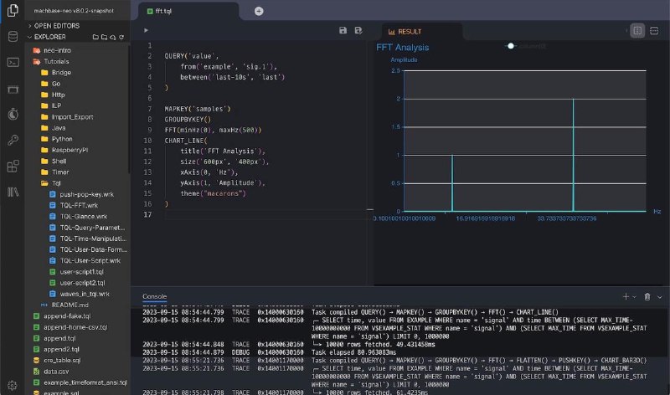Open the example_timeformat_ansi.tql file
The height and width of the screenshot is (395, 670).
pyautogui.click(x=85, y=382)
